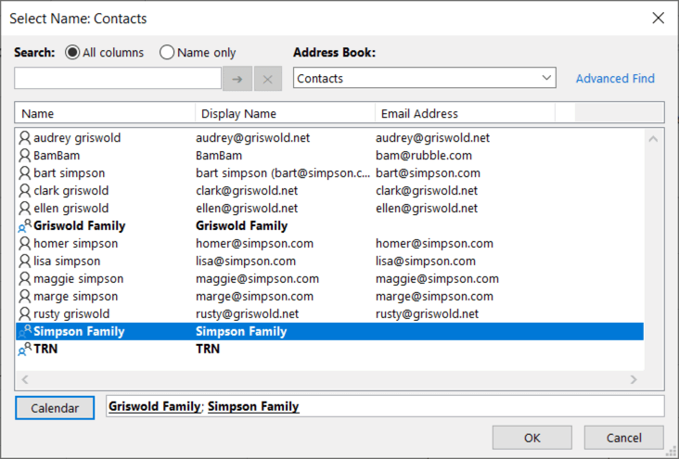Click the Griswold Family contact group icon
The width and height of the screenshot is (679, 459).
(x=24, y=225)
